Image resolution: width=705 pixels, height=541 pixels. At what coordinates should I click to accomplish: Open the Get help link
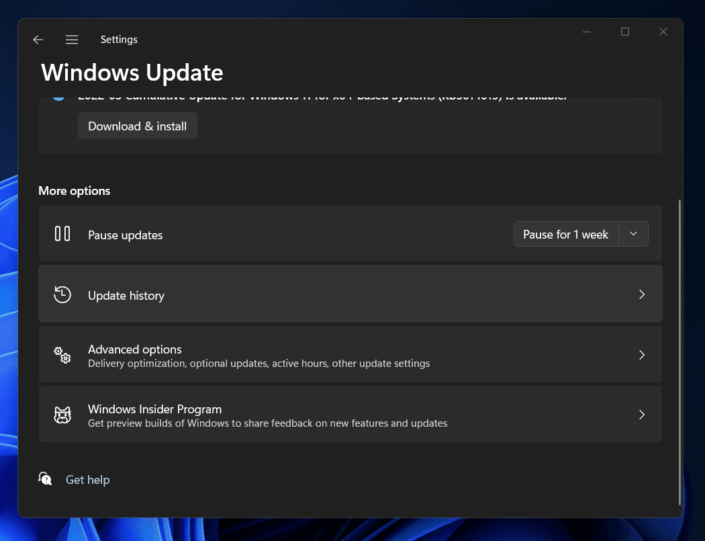pos(87,479)
